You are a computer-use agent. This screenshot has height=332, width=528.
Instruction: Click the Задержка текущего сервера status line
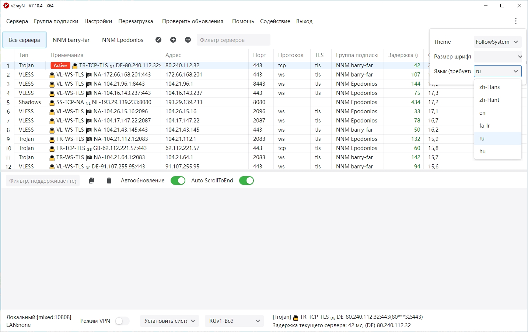(x=342, y=325)
